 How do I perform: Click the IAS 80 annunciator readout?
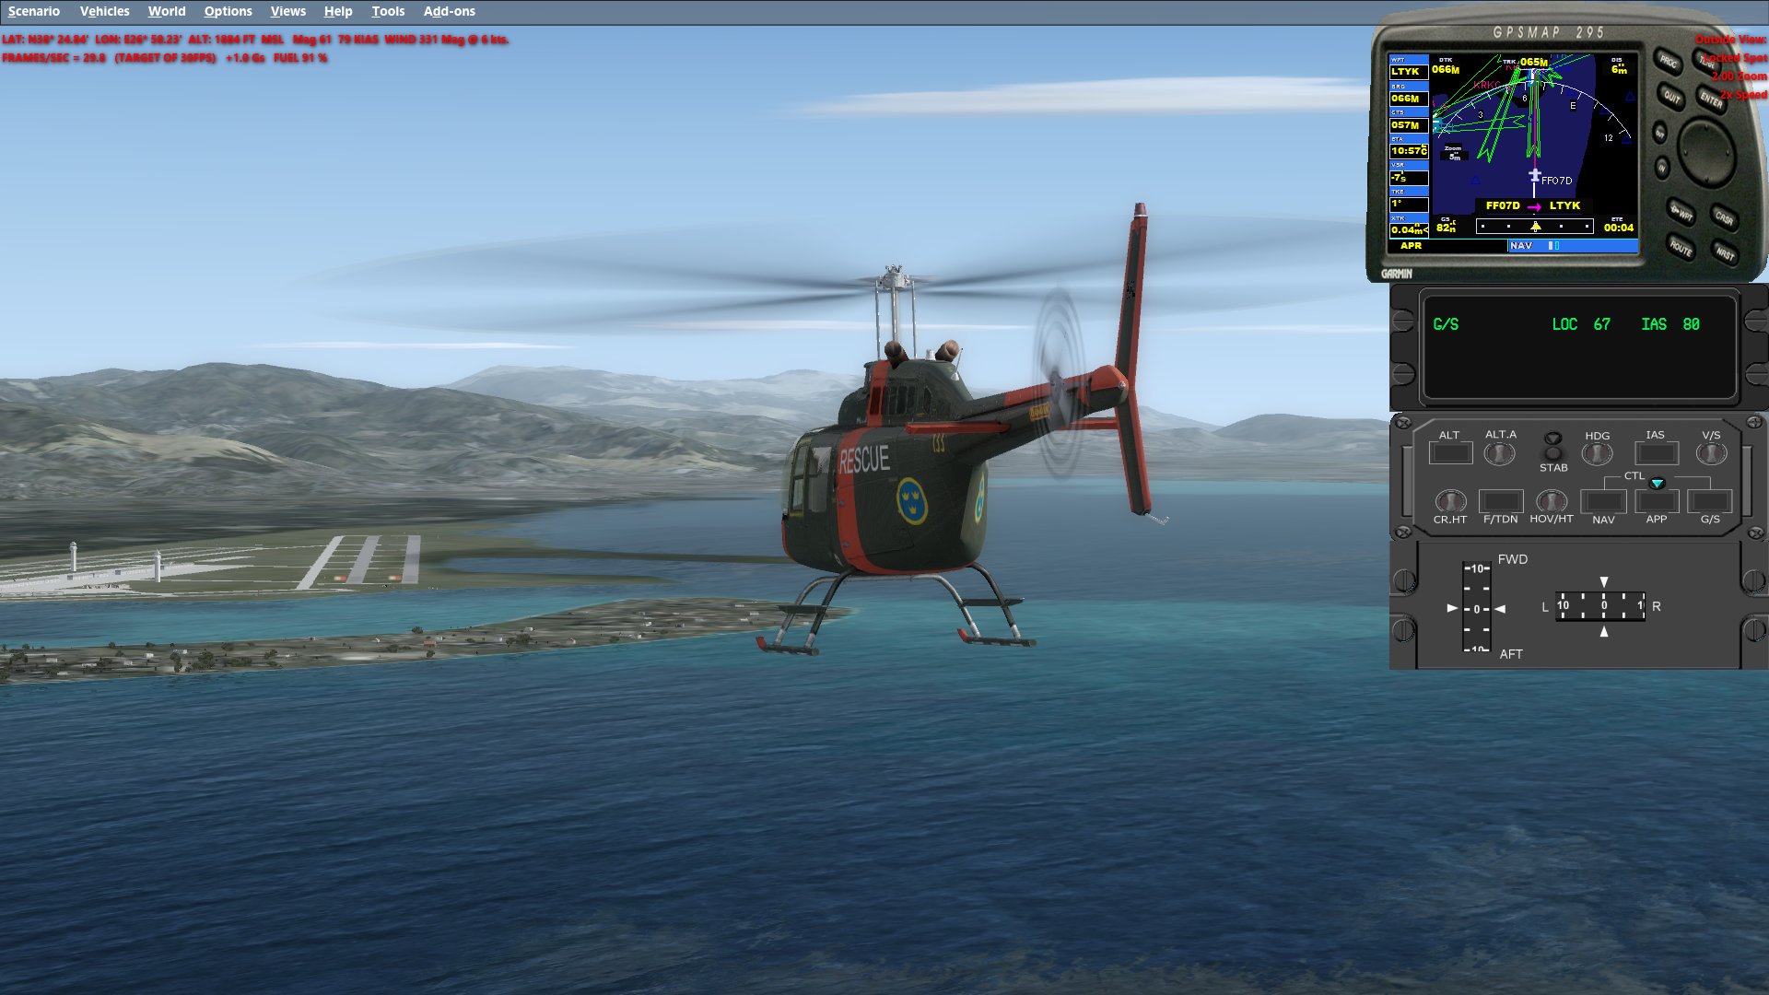click(x=1670, y=324)
